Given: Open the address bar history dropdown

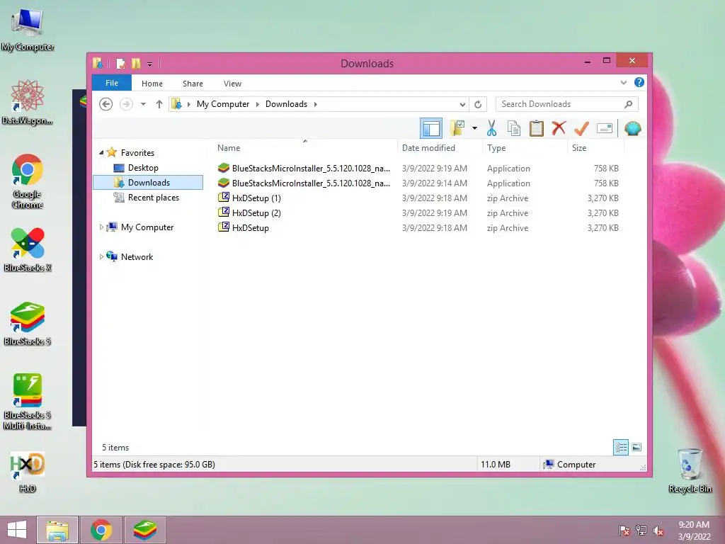Looking at the screenshot, I should tap(462, 104).
